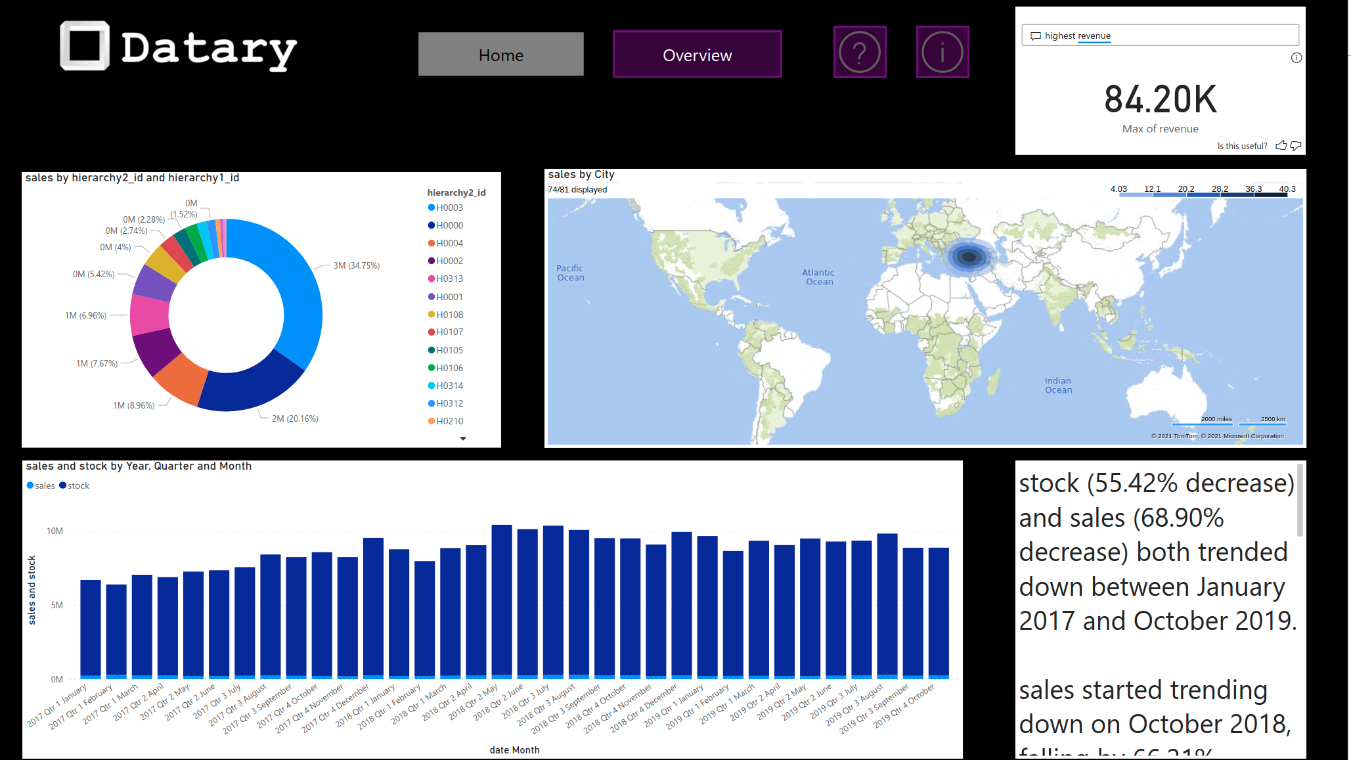The height and width of the screenshot is (760, 1351).
Task: Switch to the Overview page
Action: coord(697,55)
